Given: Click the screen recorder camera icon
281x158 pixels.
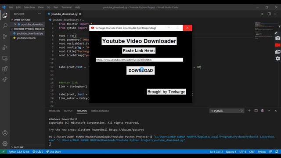Looking at the screenshot, I should [x=277, y=38].
